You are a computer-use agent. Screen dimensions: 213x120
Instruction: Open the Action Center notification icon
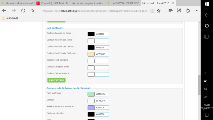pos(207,115)
